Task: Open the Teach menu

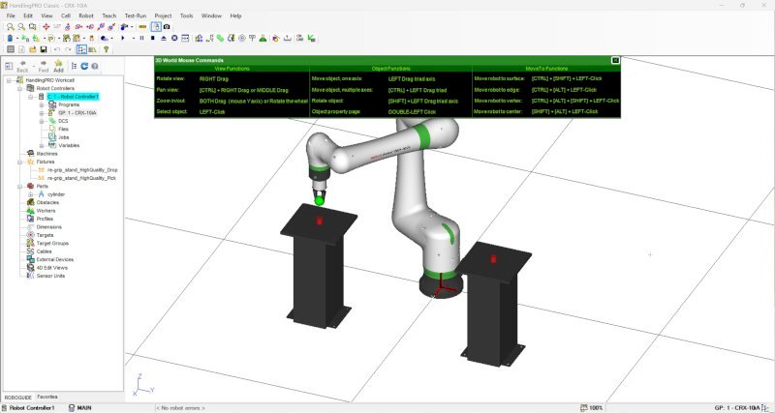Action: [108, 15]
